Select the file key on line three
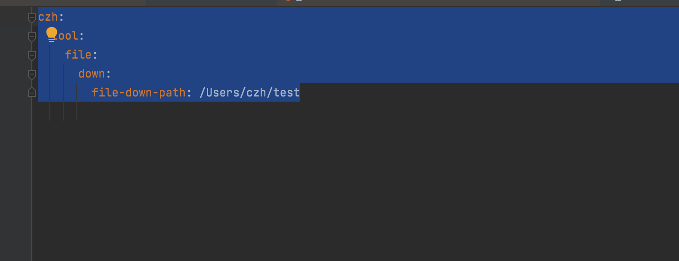Viewport: 679px width, 261px height. [78, 55]
